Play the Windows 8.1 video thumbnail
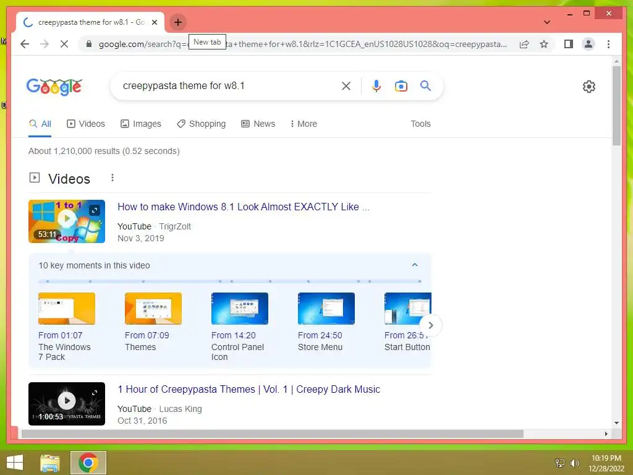The height and width of the screenshot is (475, 633). (x=67, y=221)
